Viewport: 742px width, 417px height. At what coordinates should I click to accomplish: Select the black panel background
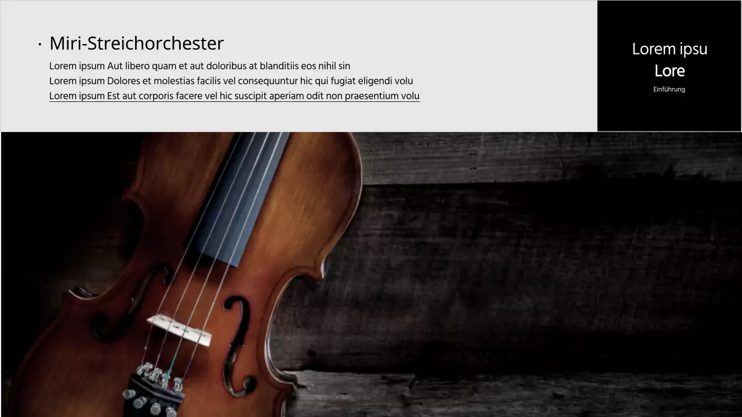tap(669, 110)
